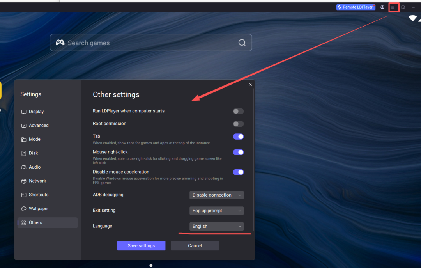Open the Language dropdown showing English
Image resolution: width=421 pixels, height=268 pixels.
coord(216,226)
